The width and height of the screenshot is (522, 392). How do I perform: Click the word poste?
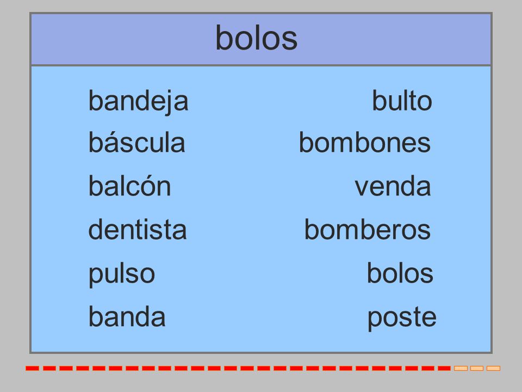point(402,318)
